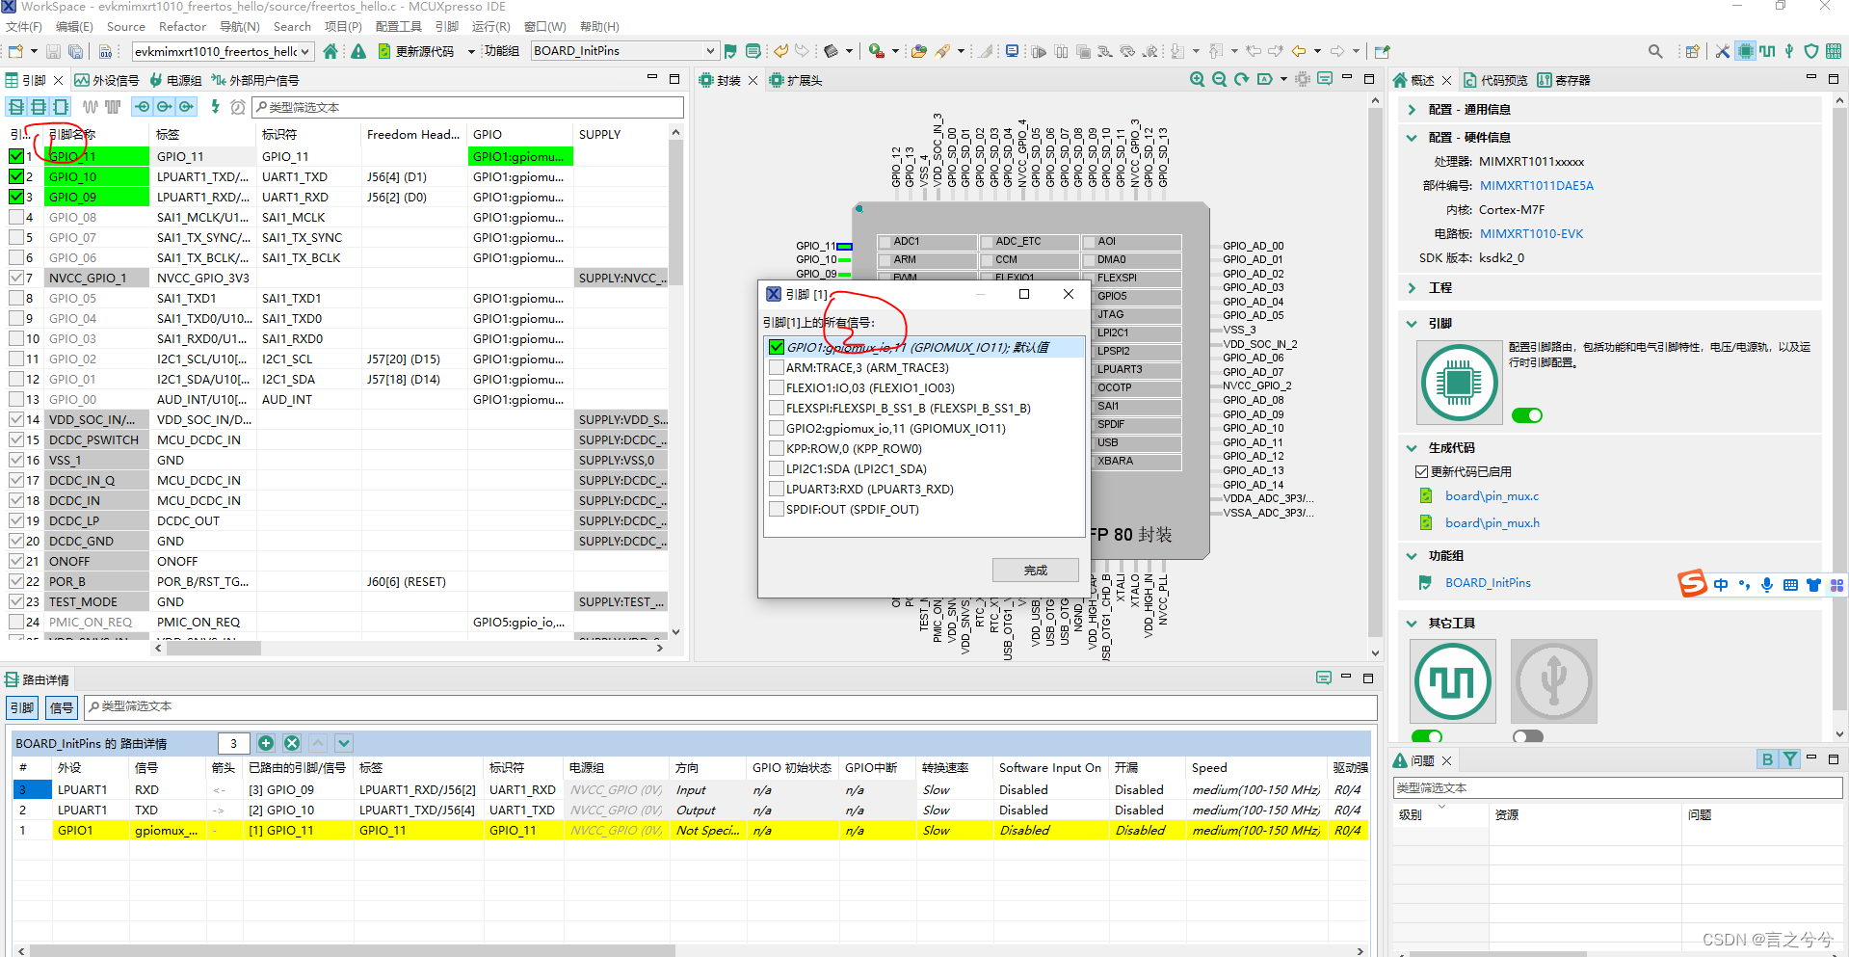Zoom out on the package view
The height and width of the screenshot is (957, 1849).
1220,80
